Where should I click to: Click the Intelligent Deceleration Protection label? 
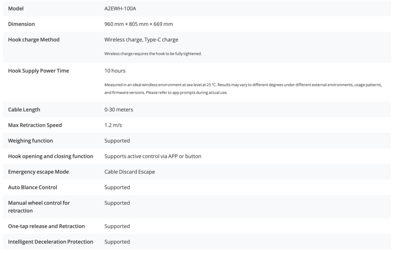click(x=51, y=242)
